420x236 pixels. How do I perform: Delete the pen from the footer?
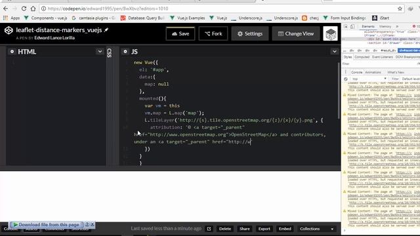[224, 229]
